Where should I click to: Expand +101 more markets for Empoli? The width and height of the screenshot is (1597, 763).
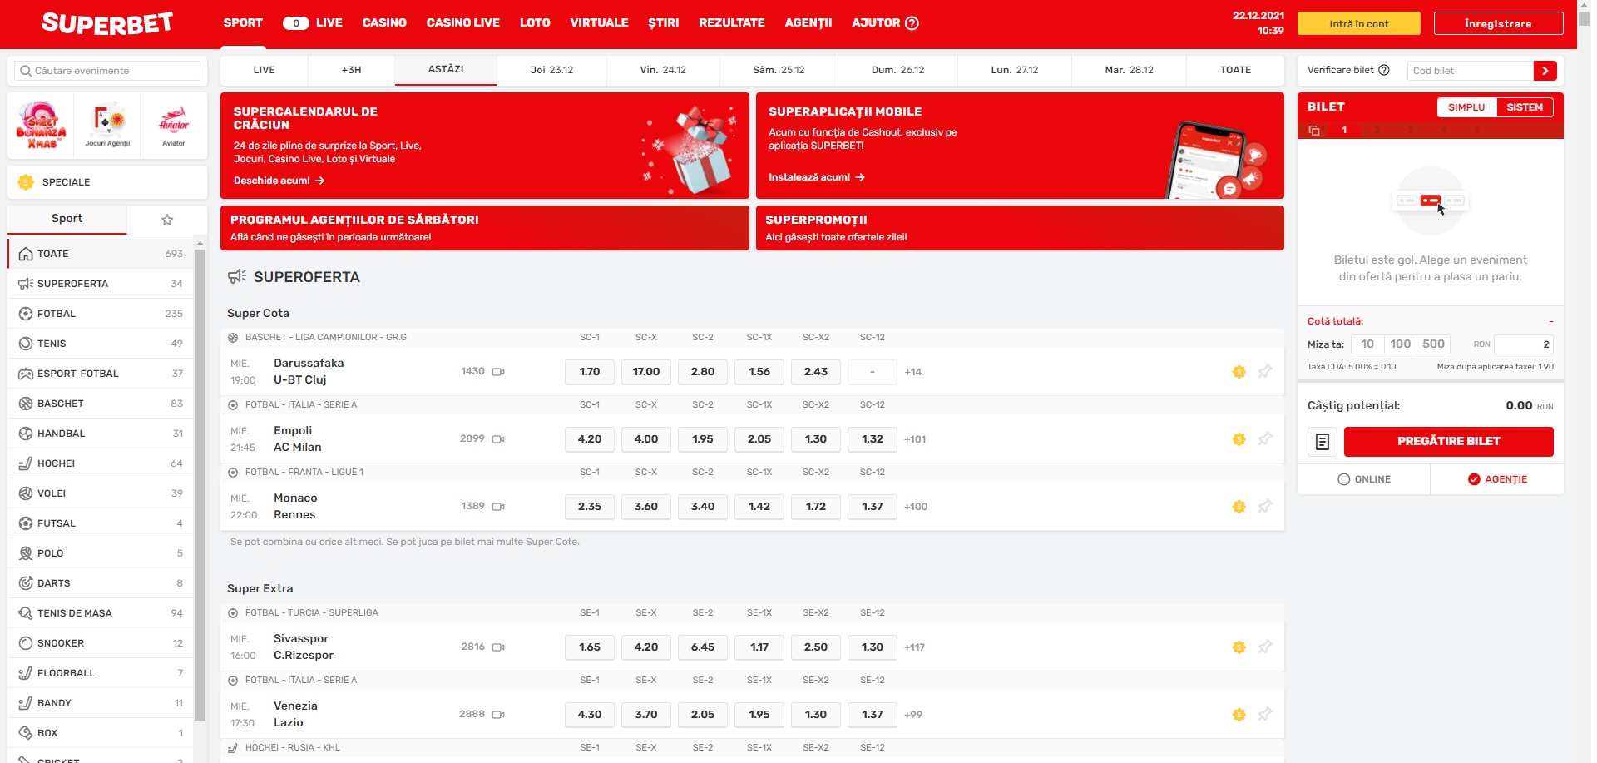pyautogui.click(x=915, y=439)
